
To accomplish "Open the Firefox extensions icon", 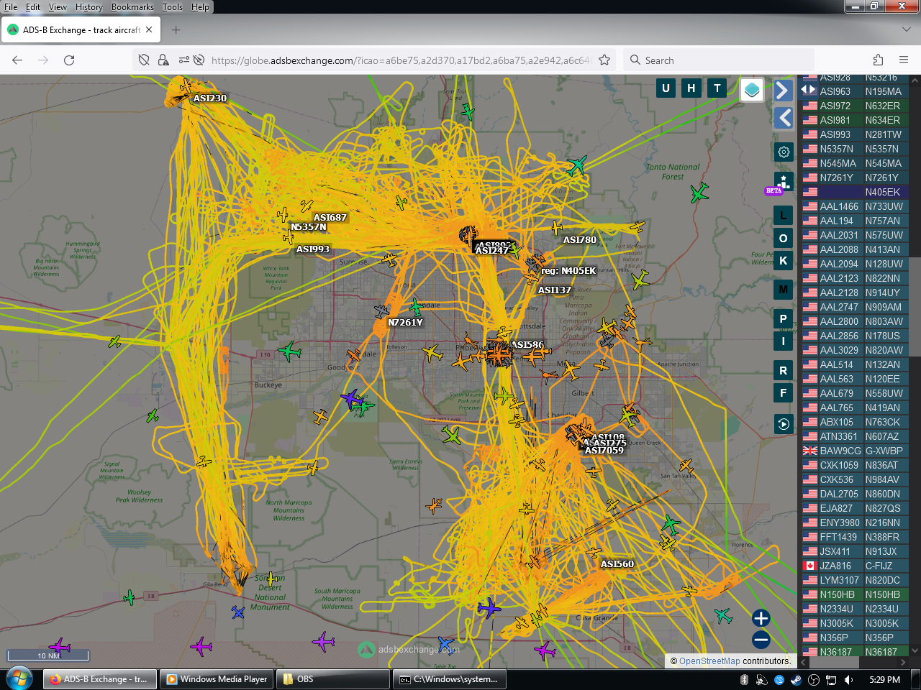I will point(878,60).
